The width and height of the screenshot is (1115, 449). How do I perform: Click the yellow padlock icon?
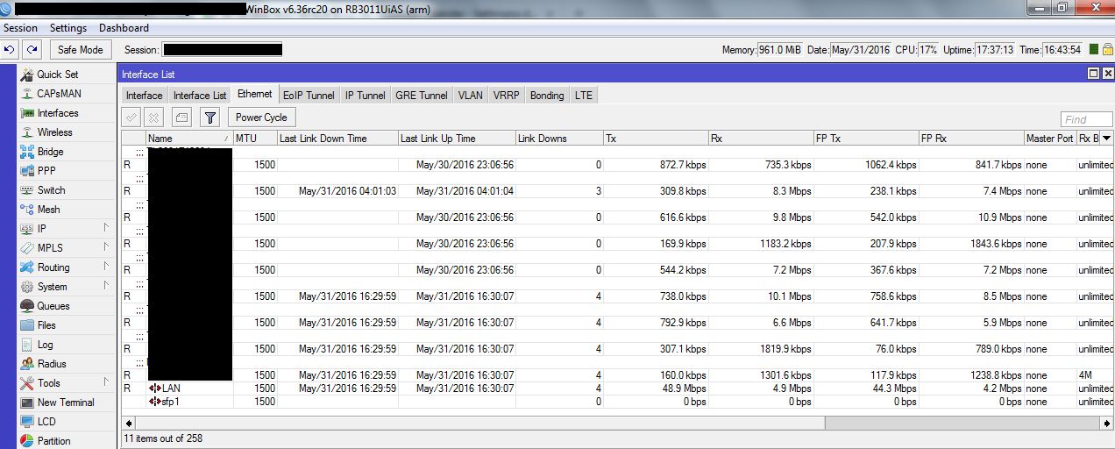coord(1107,50)
